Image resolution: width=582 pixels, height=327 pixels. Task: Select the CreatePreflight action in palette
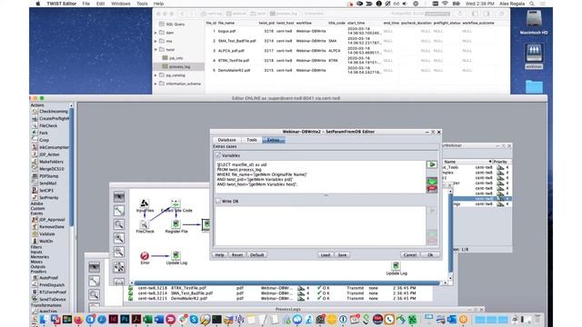[51, 119]
